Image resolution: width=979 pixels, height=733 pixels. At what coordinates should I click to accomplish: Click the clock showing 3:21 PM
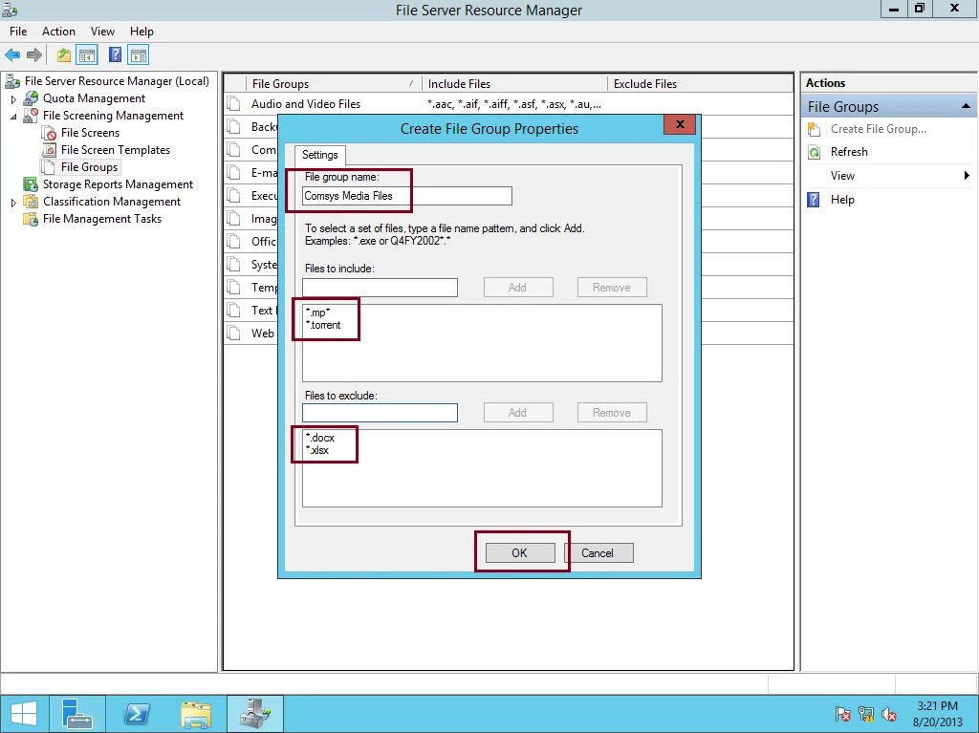tap(937, 706)
